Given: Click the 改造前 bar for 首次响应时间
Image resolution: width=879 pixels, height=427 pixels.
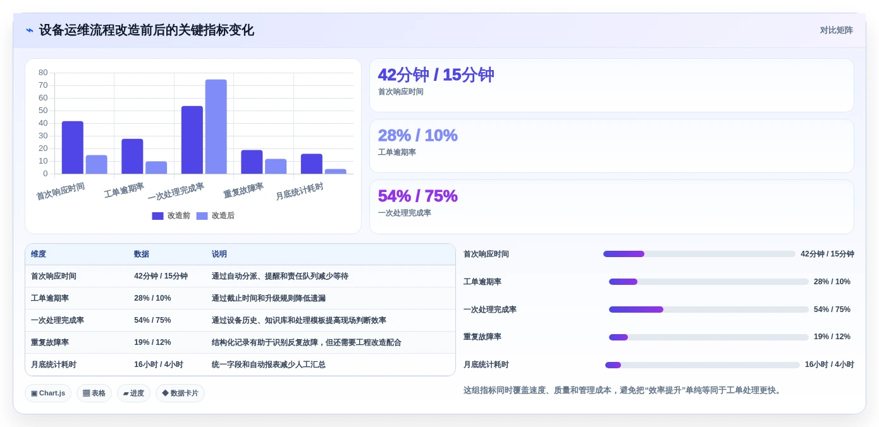Looking at the screenshot, I should [x=73, y=147].
